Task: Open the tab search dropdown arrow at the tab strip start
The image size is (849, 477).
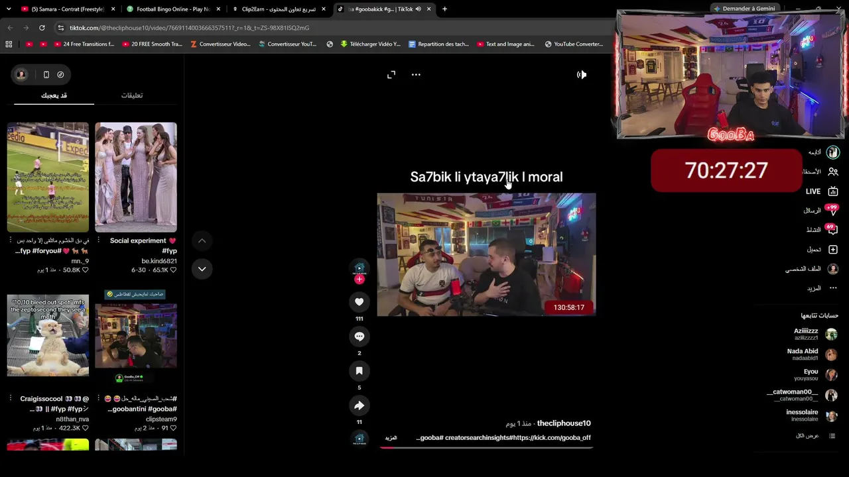Action: tap(9, 9)
